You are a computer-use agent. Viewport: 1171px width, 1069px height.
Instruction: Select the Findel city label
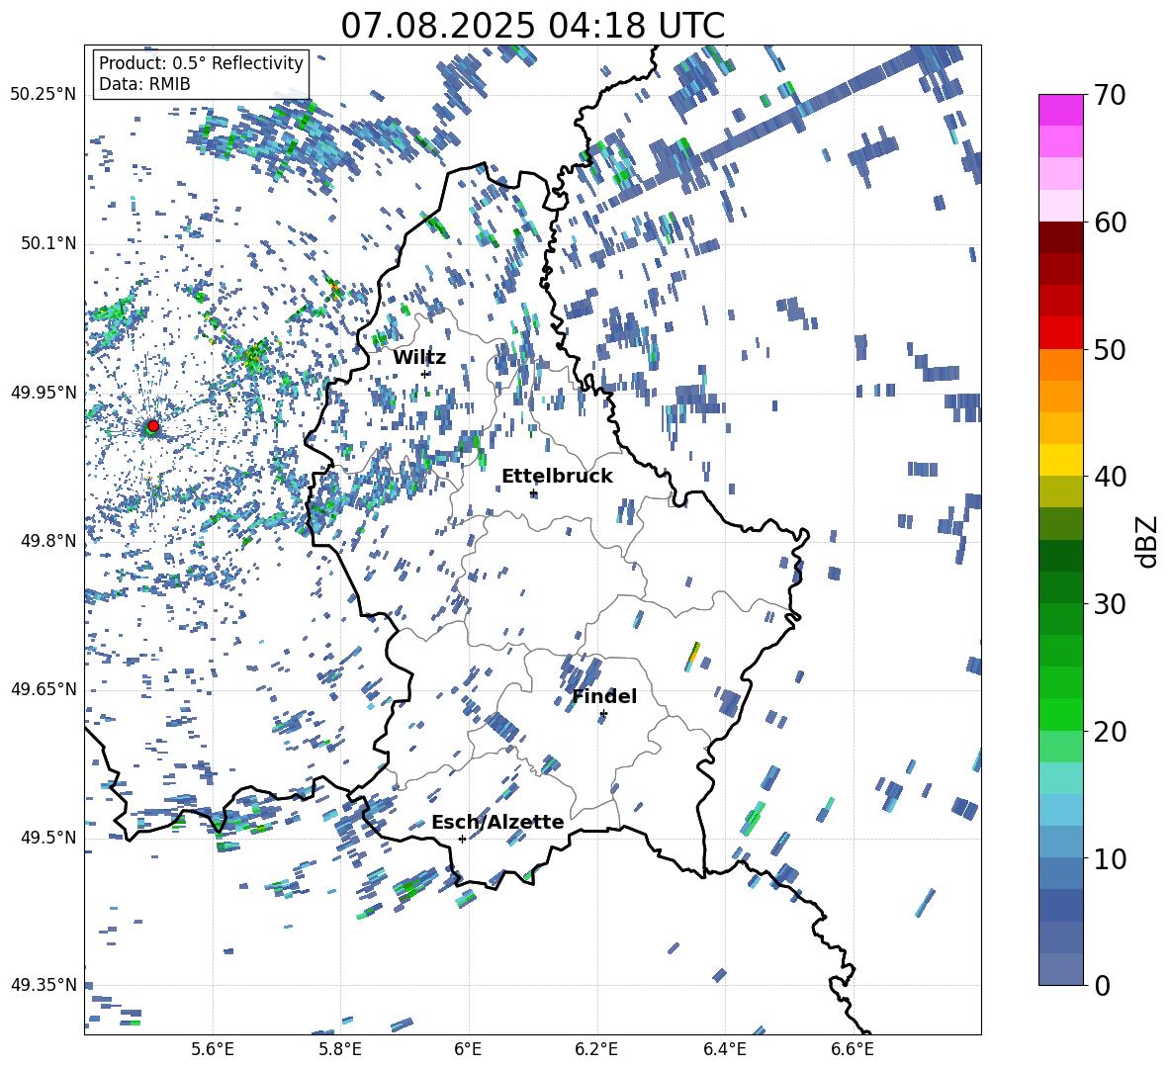(604, 696)
